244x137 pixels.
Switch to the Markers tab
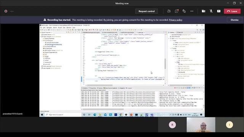[85, 88]
